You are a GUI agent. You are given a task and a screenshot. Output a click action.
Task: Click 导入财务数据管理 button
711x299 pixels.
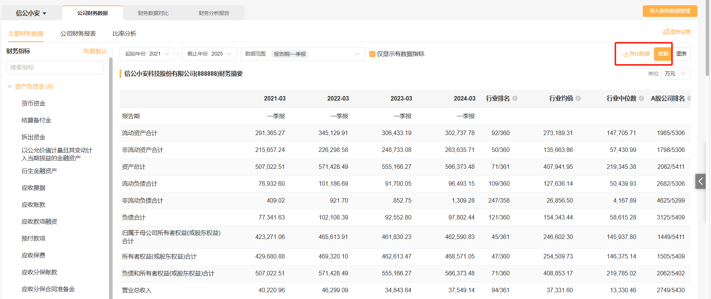click(x=670, y=11)
